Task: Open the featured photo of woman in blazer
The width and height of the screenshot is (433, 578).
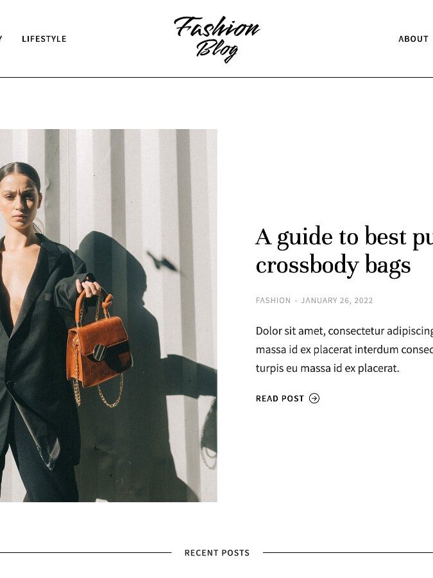Action: point(108,315)
